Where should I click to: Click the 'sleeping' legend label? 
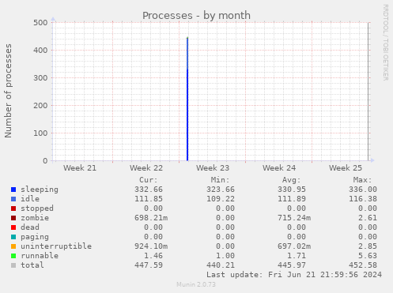(40, 190)
